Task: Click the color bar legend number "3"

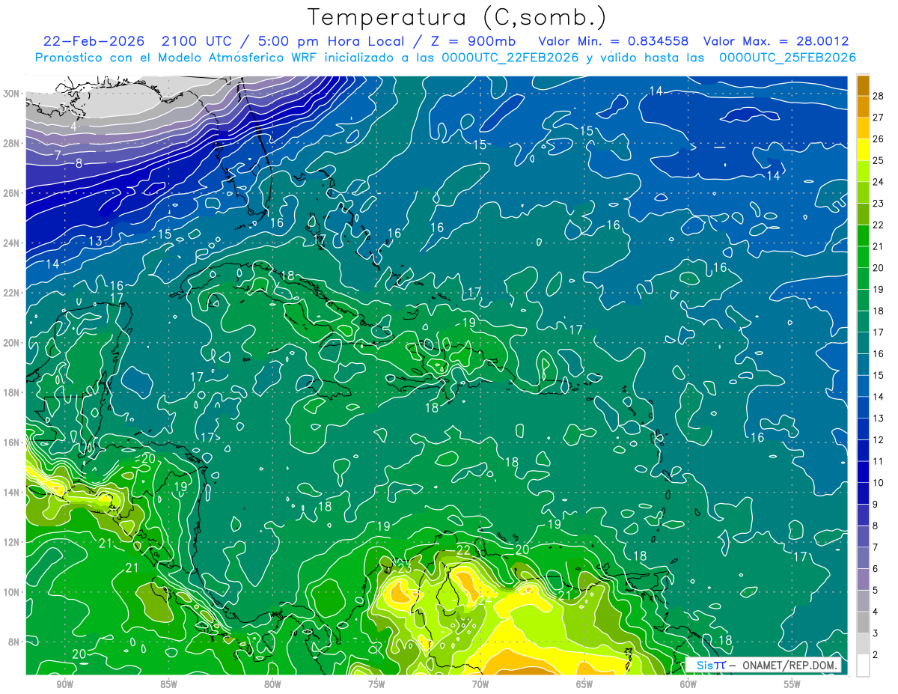Action: pyautogui.click(x=876, y=633)
